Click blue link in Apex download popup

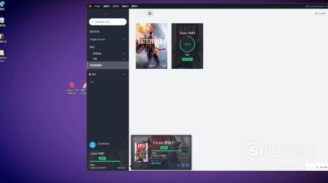pos(156,163)
